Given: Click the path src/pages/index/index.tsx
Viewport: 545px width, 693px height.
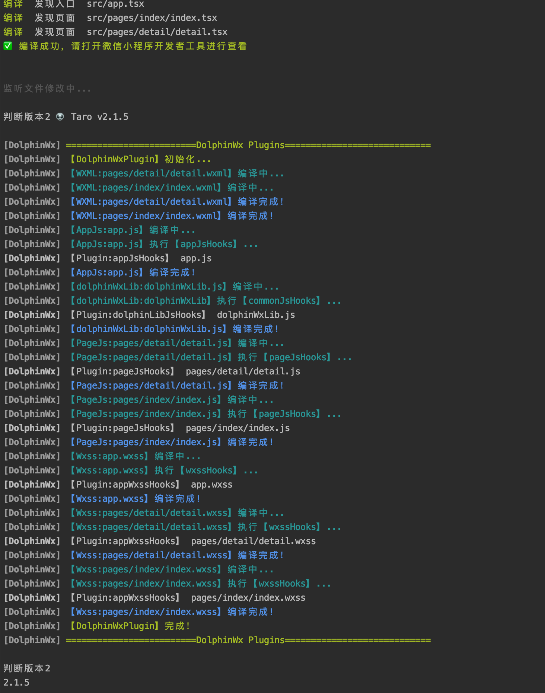Looking at the screenshot, I should coord(152,18).
